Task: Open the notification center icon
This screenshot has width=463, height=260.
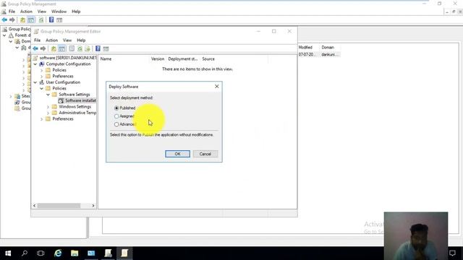Action: point(452,253)
